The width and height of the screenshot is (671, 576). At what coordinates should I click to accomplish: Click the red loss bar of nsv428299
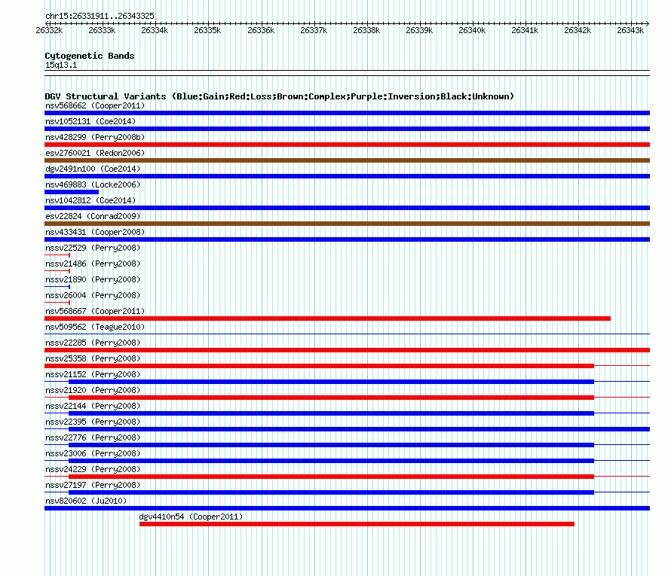pos(347,145)
